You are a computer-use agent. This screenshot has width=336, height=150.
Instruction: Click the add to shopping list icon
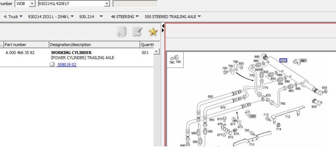[x=121, y=32]
